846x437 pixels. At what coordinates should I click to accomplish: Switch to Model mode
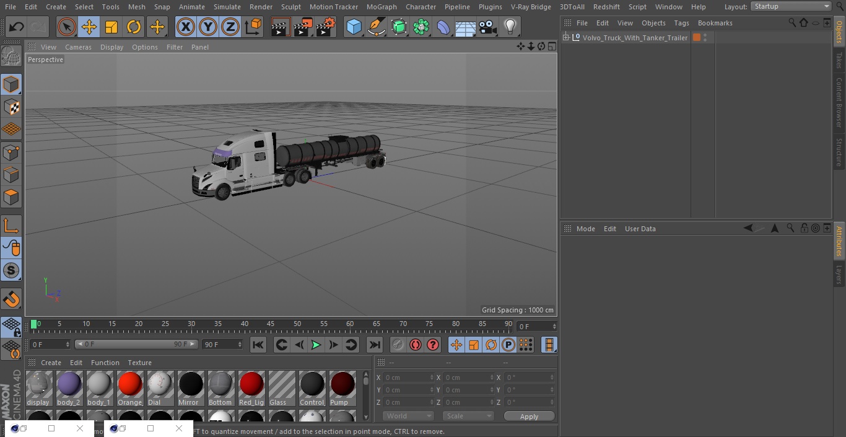tap(11, 85)
